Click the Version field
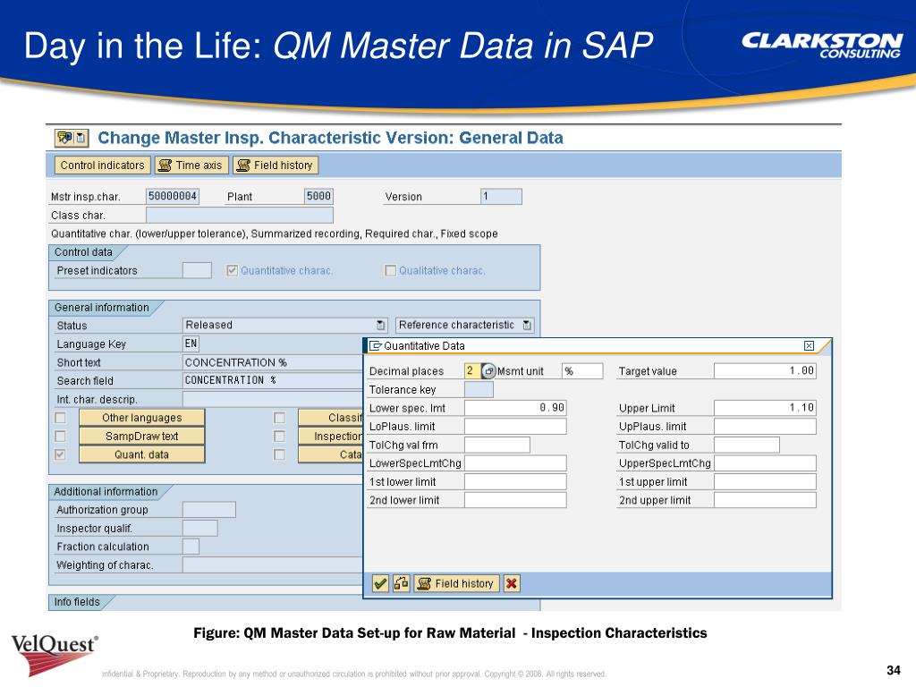 501,196
